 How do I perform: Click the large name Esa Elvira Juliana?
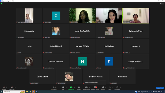(96, 77)
